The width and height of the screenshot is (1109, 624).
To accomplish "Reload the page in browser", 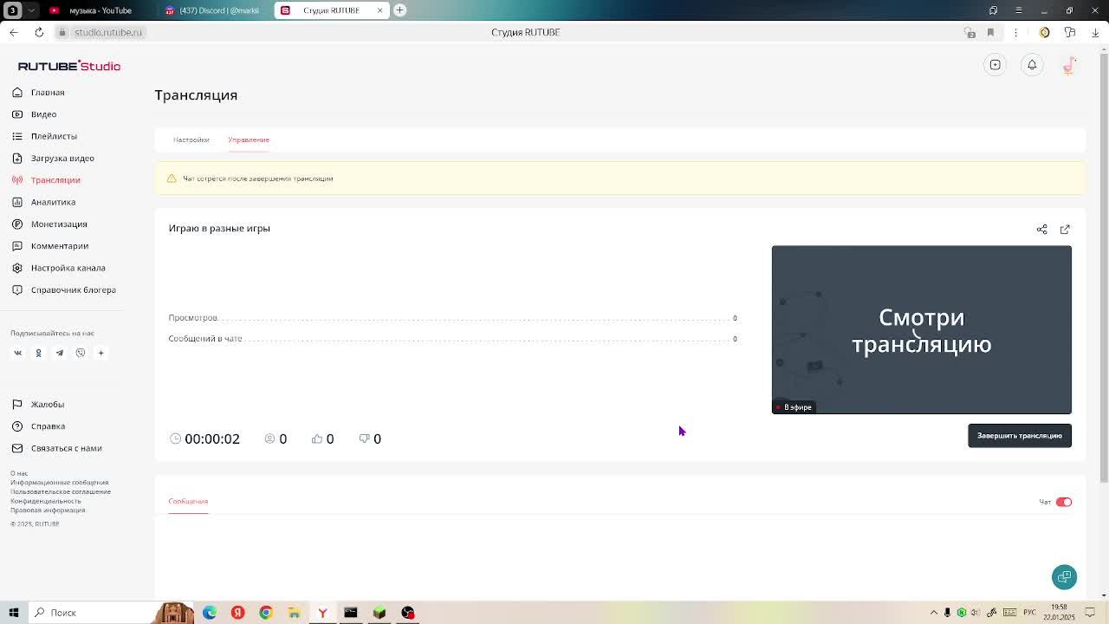I will click(39, 32).
